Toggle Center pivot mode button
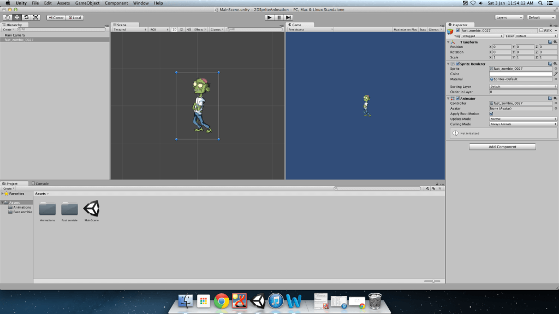 (56, 17)
